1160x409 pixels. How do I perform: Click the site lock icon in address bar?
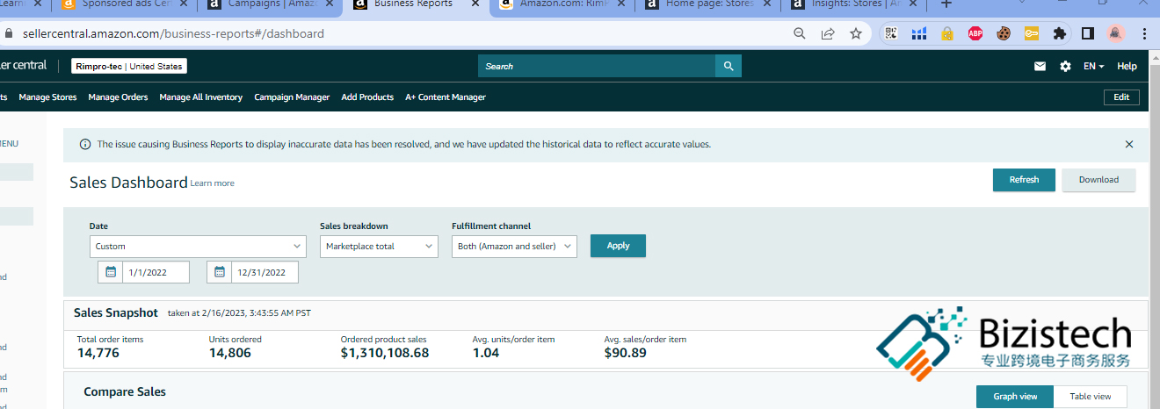pos(9,34)
